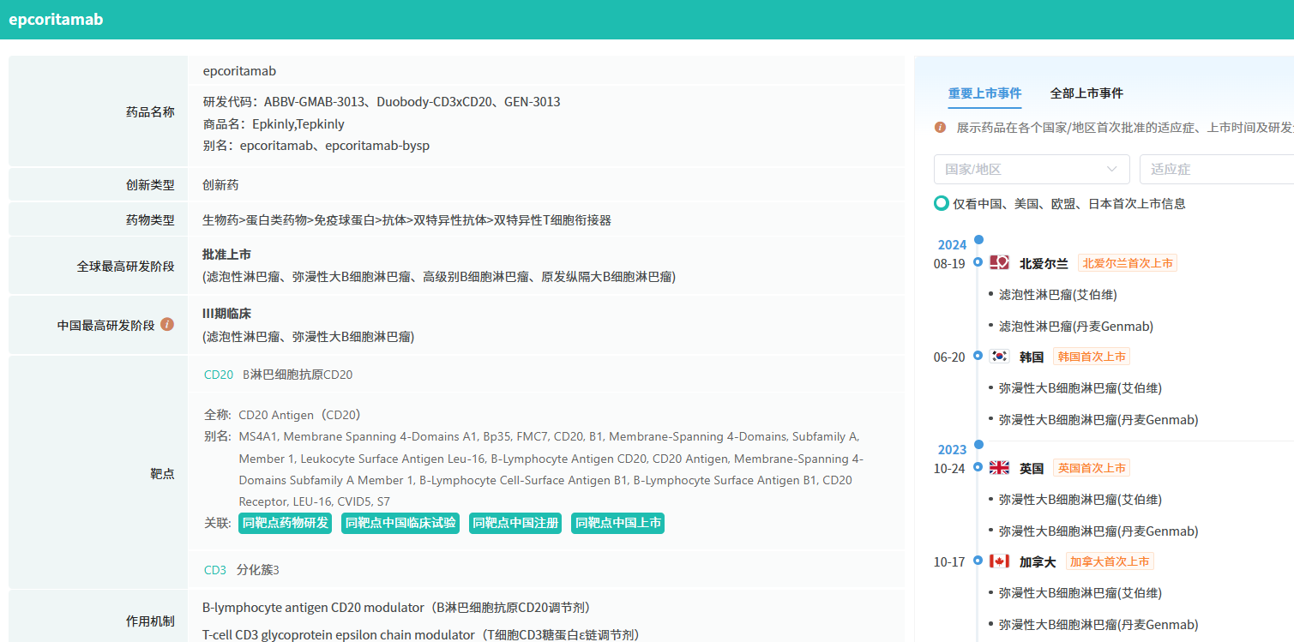Click the 北爱尔兰首次上市 tag
The image size is (1294, 642).
click(x=1127, y=263)
